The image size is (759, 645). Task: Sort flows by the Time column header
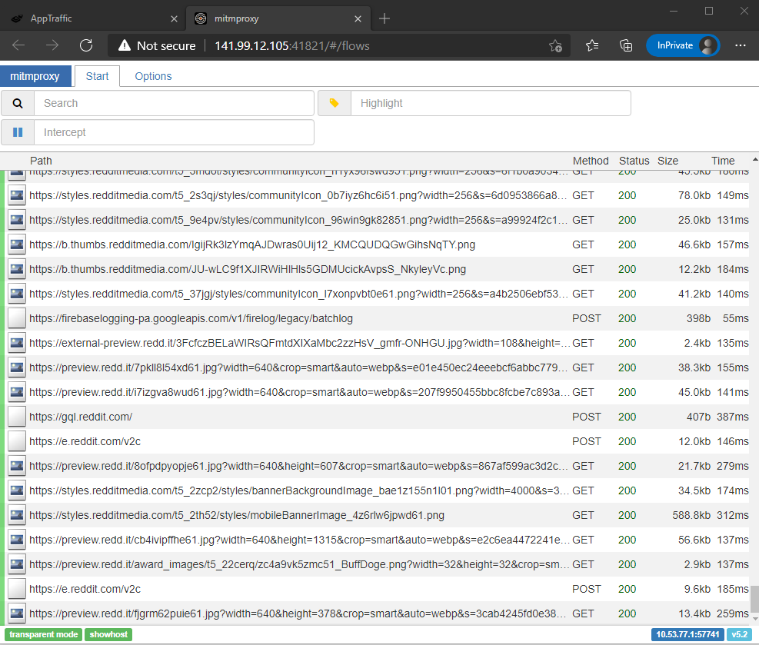(722, 161)
